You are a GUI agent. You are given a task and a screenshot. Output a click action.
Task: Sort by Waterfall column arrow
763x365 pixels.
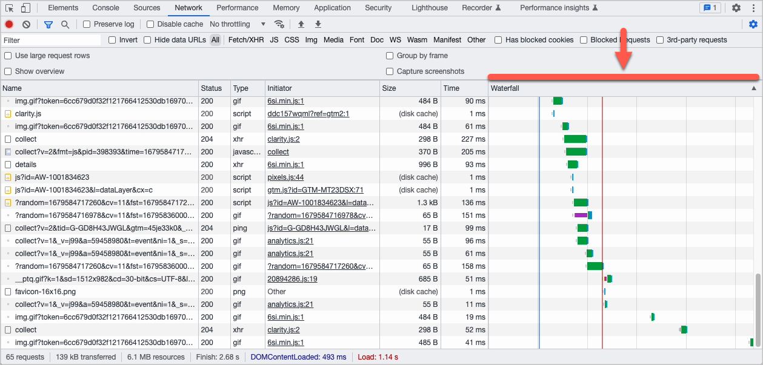tap(754, 88)
